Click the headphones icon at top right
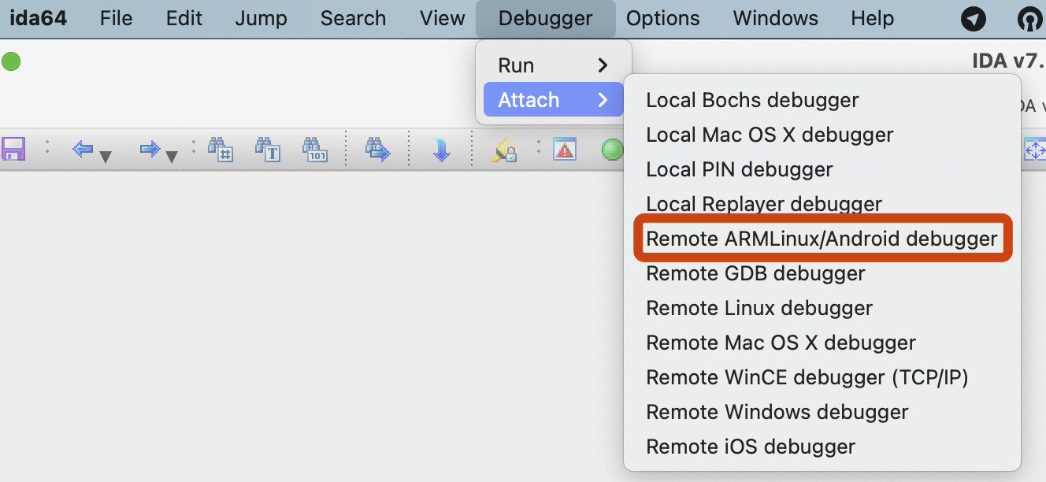The image size is (1046, 482). 1029,17
